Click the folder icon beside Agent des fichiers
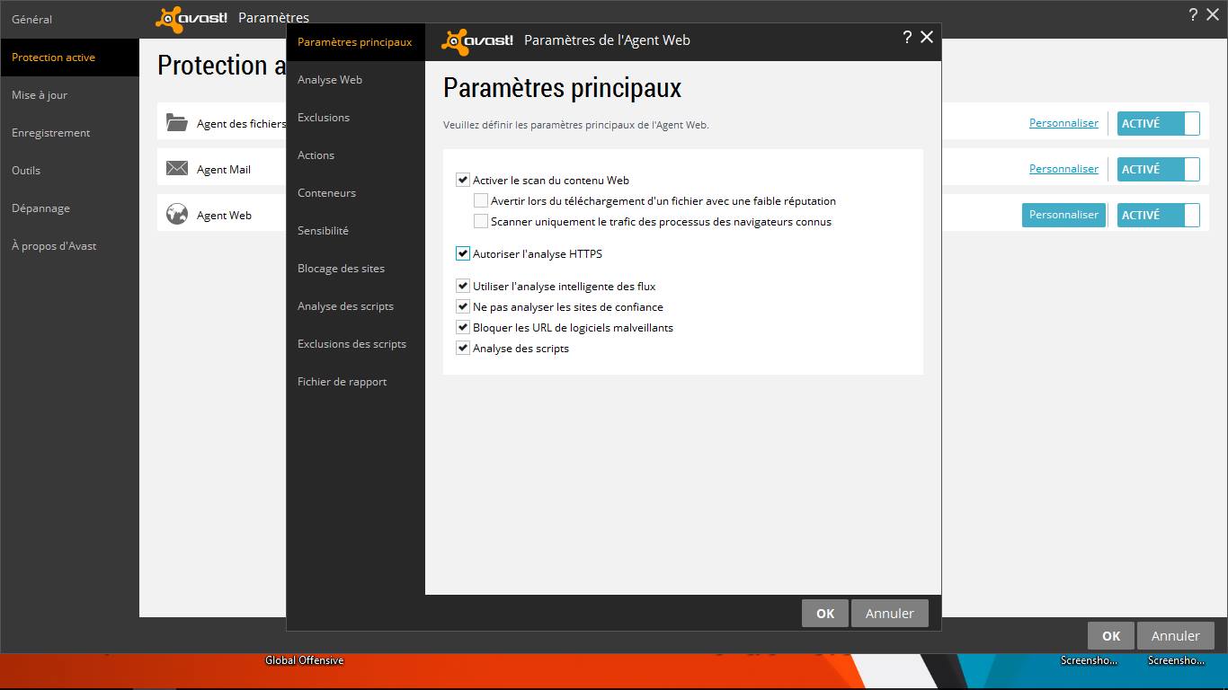The height and width of the screenshot is (690, 1228). point(176,123)
